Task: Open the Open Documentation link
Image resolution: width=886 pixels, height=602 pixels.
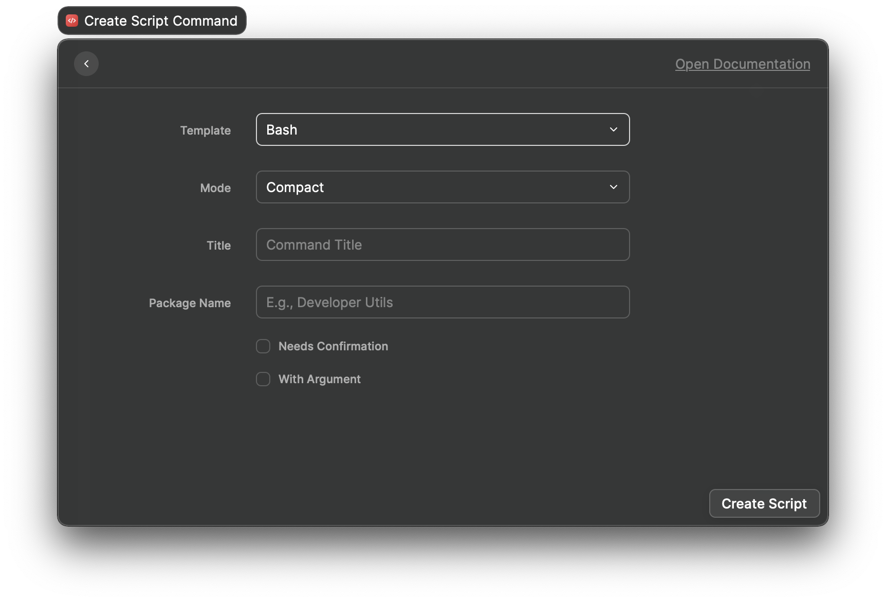Action: pos(742,64)
